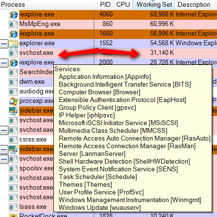
Task: Click the Windows Explorer description of explorer.exe
Action: coord(196,43)
